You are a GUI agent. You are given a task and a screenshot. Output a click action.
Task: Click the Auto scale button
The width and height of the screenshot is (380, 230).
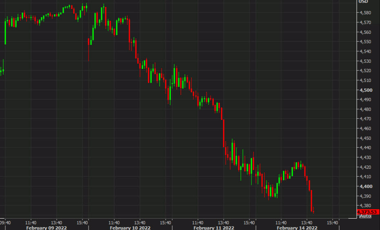coord(365,216)
